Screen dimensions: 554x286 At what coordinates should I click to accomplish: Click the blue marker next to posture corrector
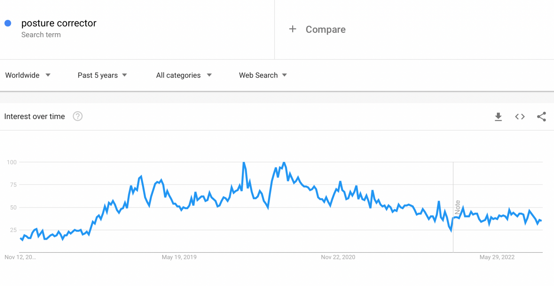pyautogui.click(x=7, y=23)
